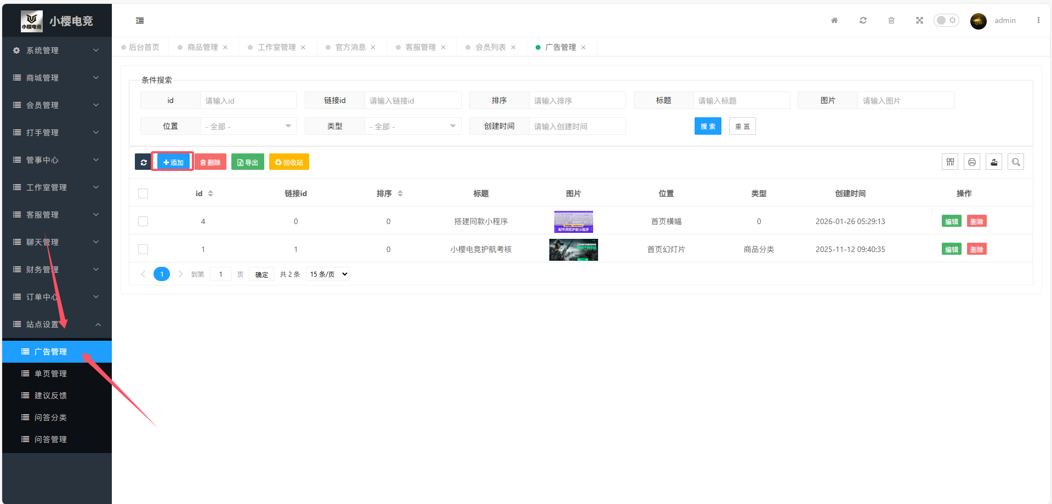The image size is (1052, 504).
Task: Open 单页管理 in the sidebar
Action: [x=50, y=374]
